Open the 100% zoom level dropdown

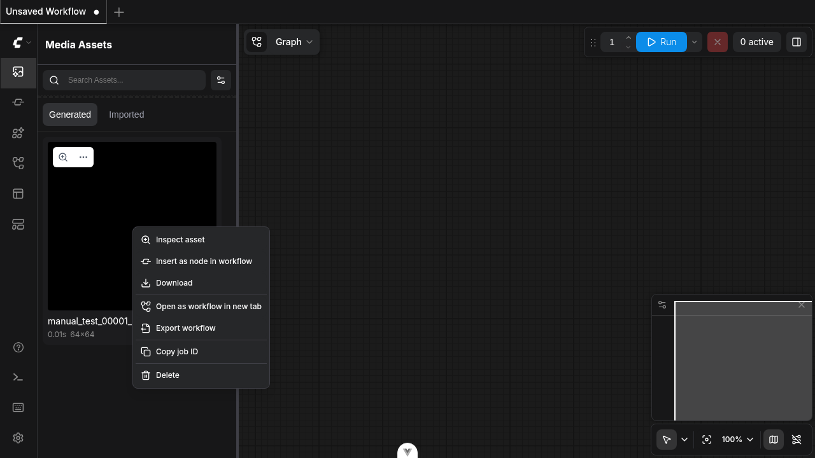(x=737, y=440)
